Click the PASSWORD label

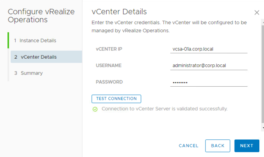click(x=109, y=82)
